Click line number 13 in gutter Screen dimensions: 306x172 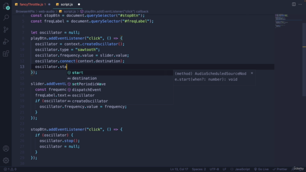tap(22, 67)
